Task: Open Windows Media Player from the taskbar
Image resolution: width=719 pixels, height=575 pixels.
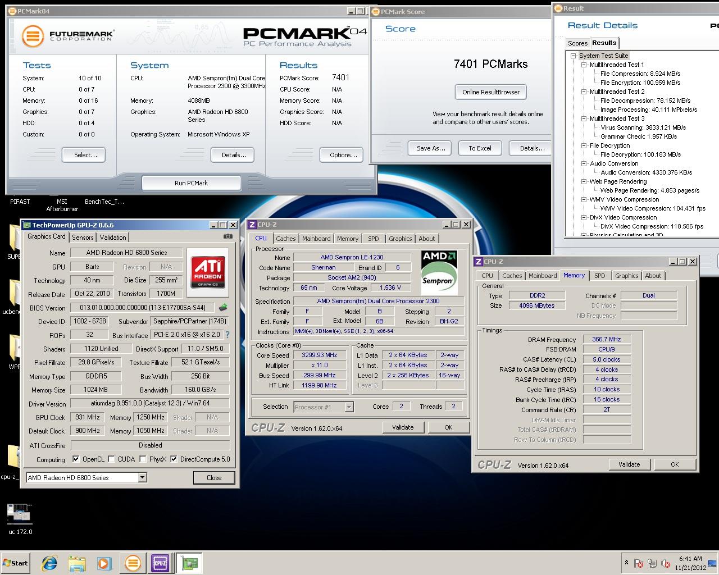Action: [104, 563]
